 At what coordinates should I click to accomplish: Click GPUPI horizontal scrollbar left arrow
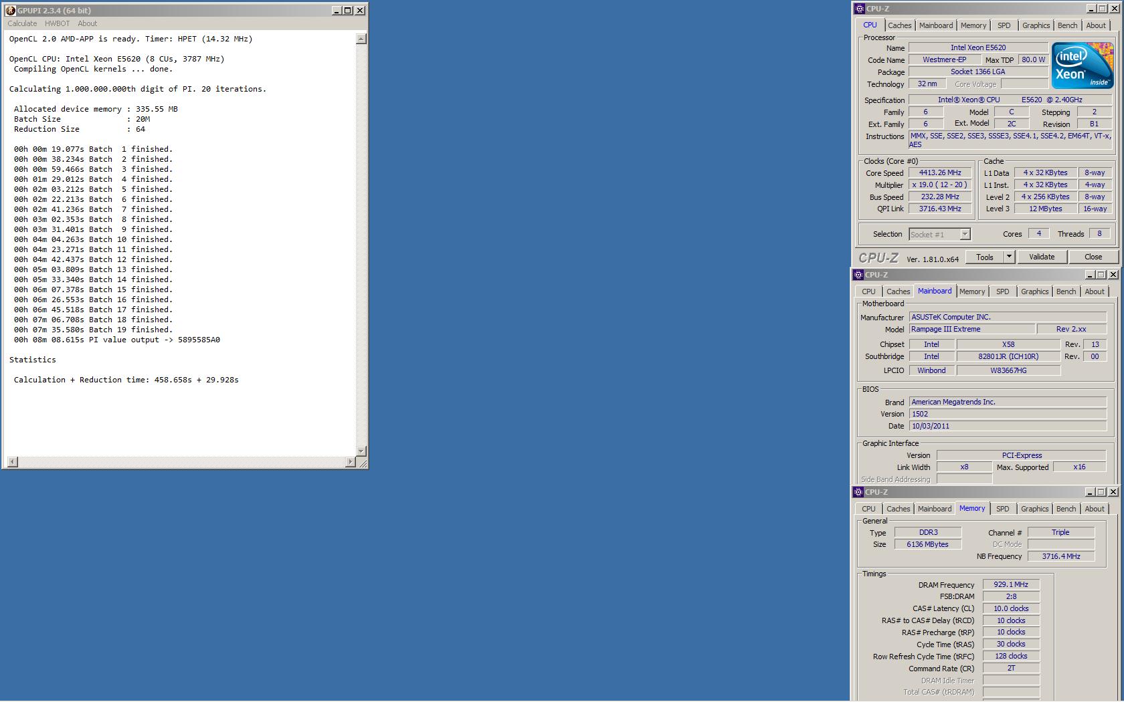(12, 462)
